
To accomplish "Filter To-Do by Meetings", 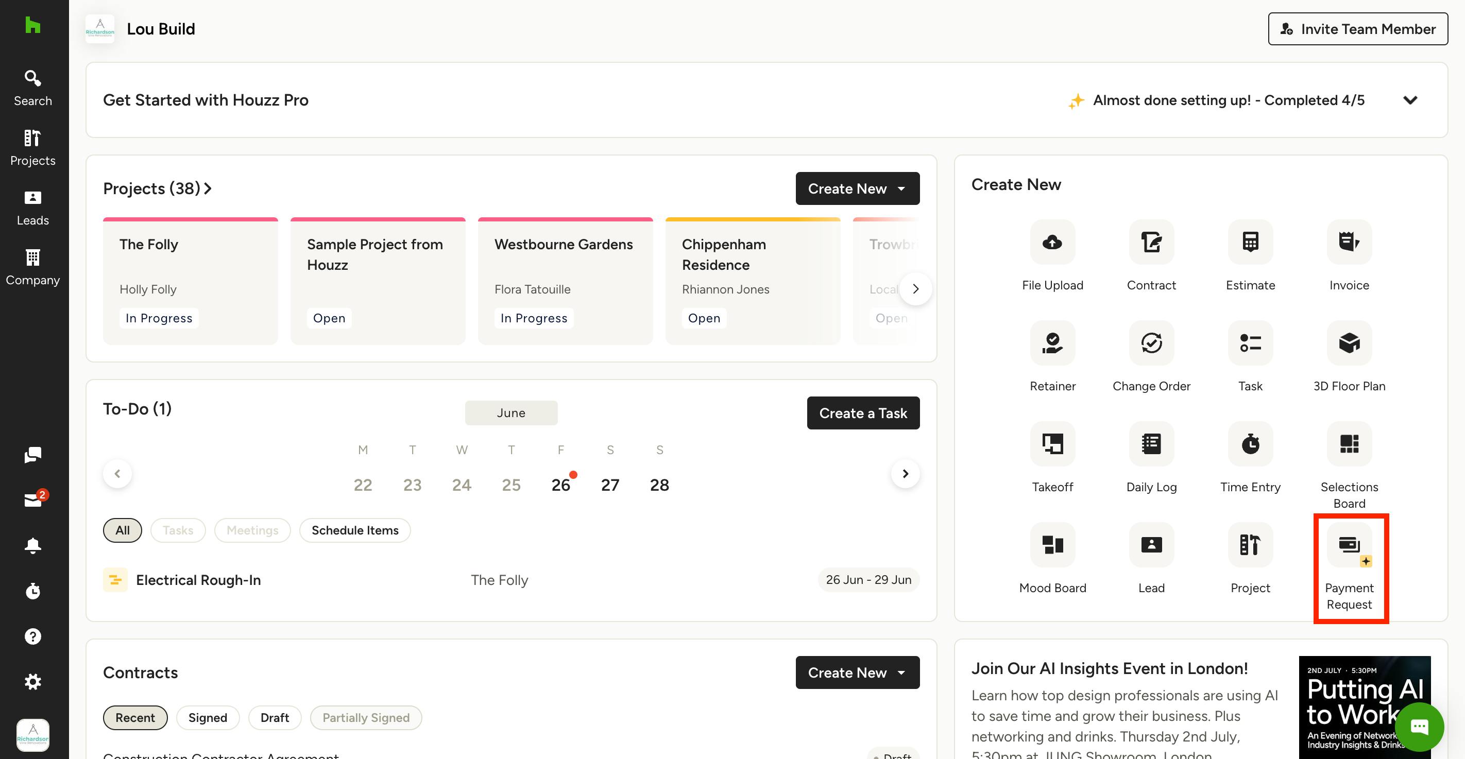I will [x=252, y=530].
